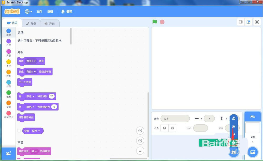The image size is (263, 161).
Task: Stop all scripts with the red stop sign
Action: tap(162, 22)
